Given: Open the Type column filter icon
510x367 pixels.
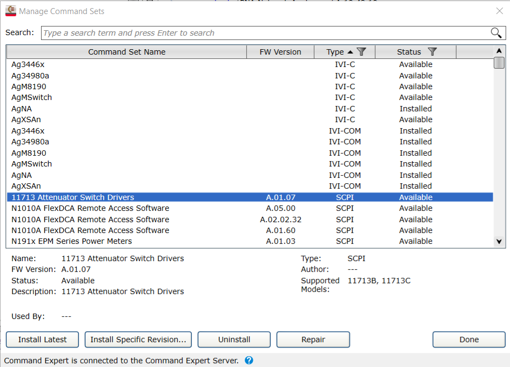Looking at the screenshot, I should tap(362, 52).
